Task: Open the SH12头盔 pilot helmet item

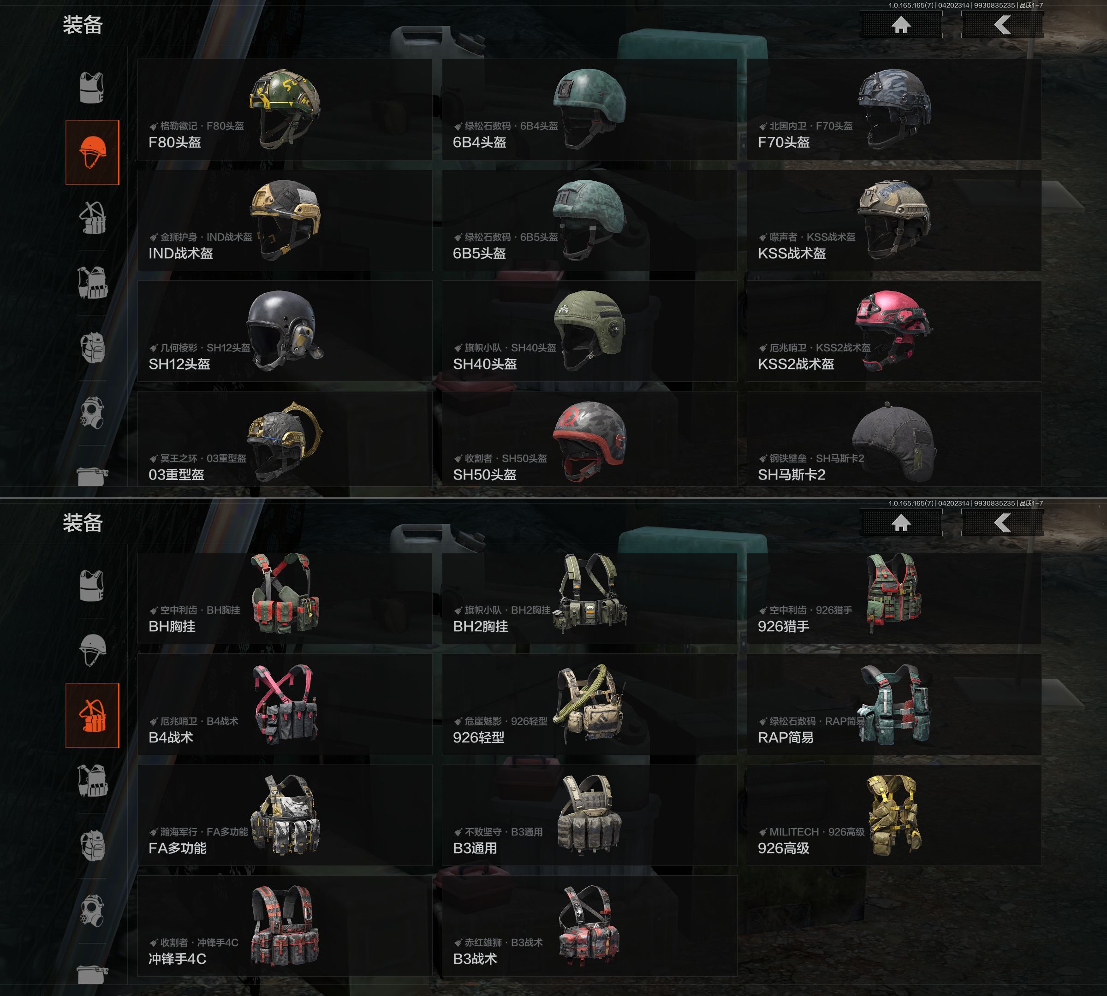Action: coord(285,331)
